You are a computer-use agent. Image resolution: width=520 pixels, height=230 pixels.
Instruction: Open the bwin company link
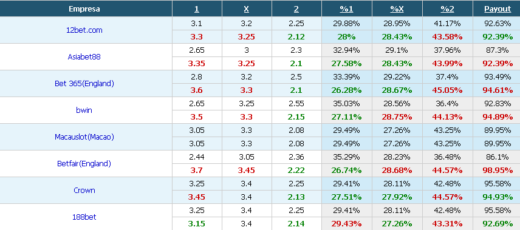(x=84, y=110)
